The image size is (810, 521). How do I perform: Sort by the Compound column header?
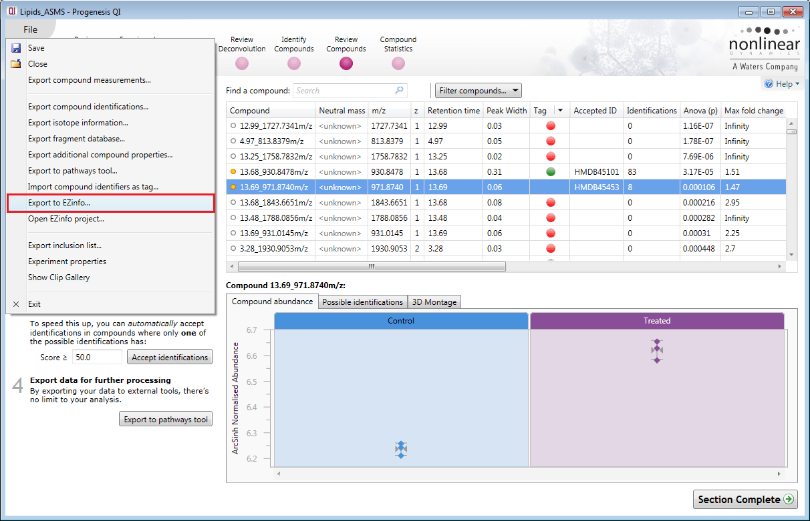(x=271, y=111)
